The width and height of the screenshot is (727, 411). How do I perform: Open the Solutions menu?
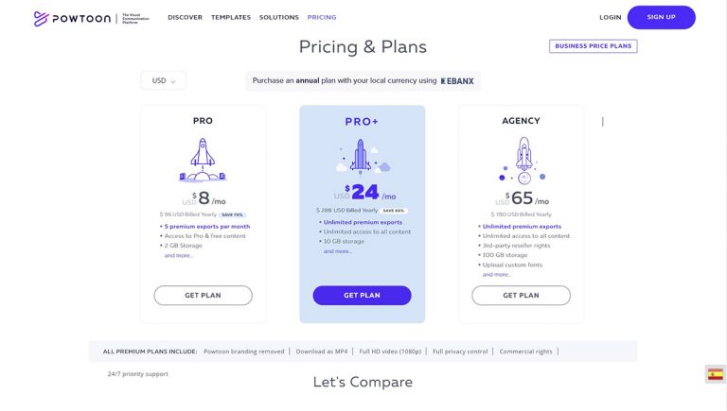[x=278, y=17]
